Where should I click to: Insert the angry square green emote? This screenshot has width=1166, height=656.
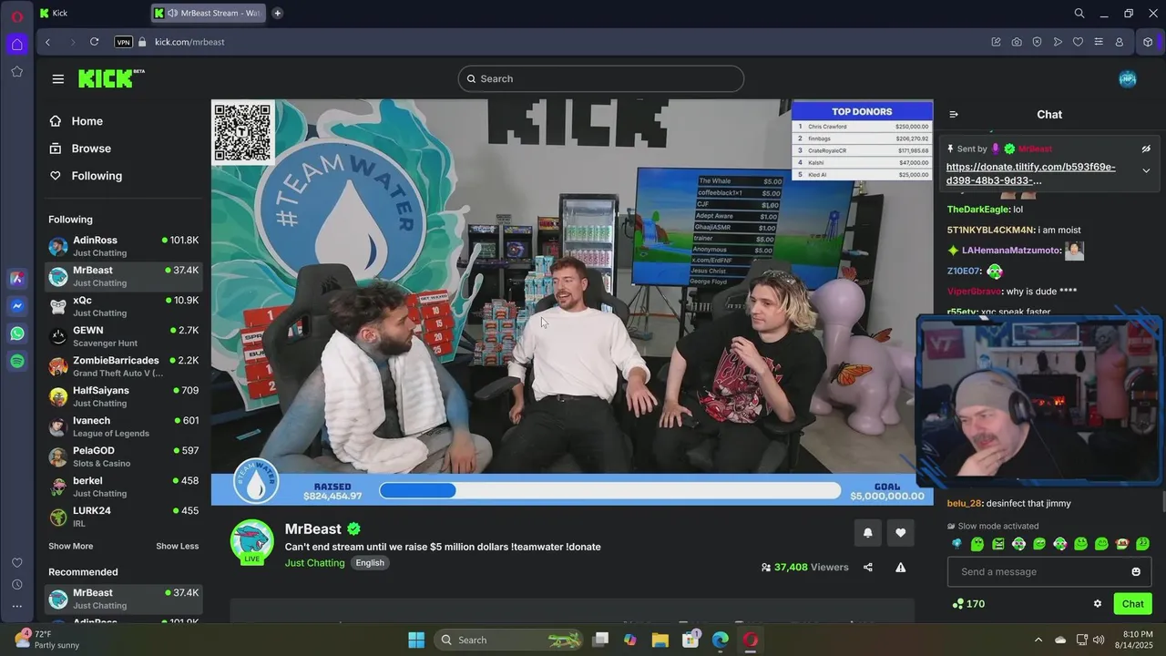(x=998, y=544)
